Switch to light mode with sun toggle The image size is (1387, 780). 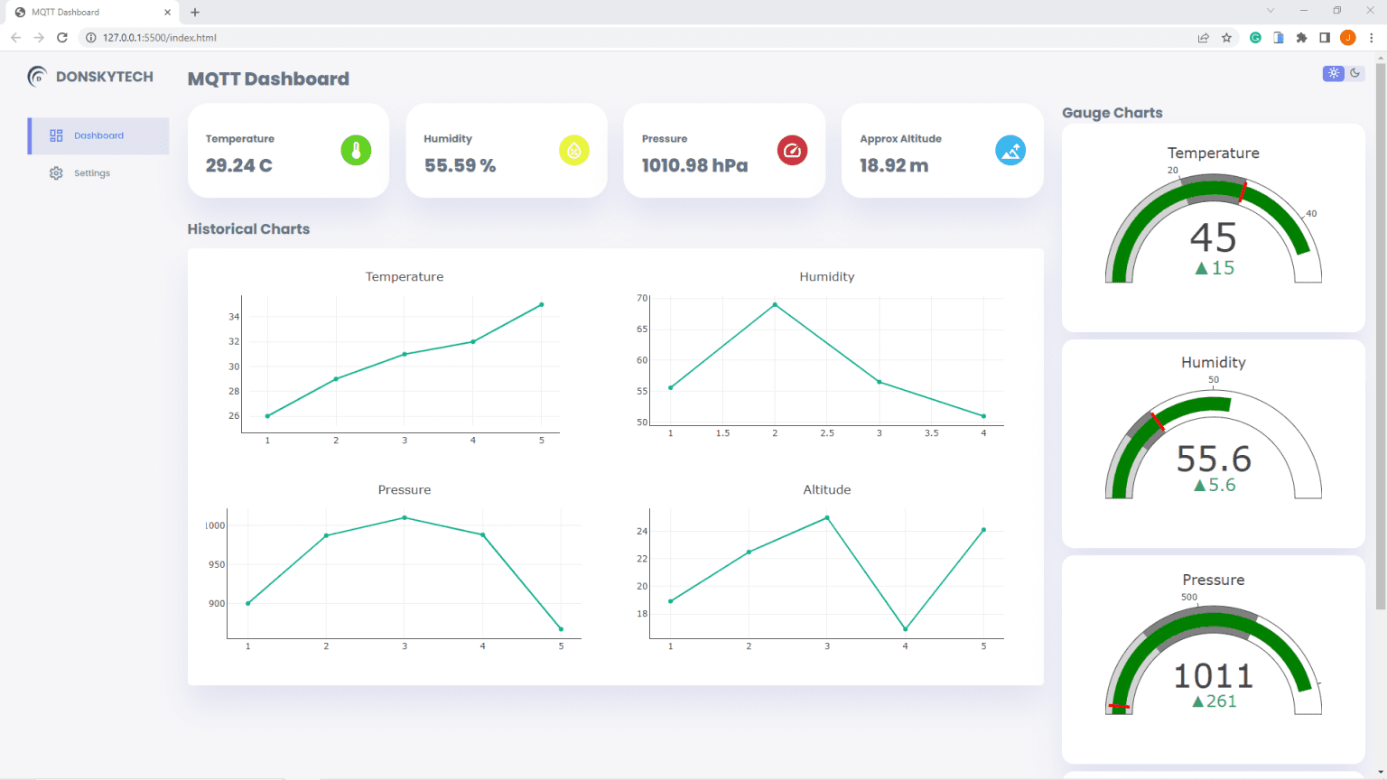(x=1334, y=73)
